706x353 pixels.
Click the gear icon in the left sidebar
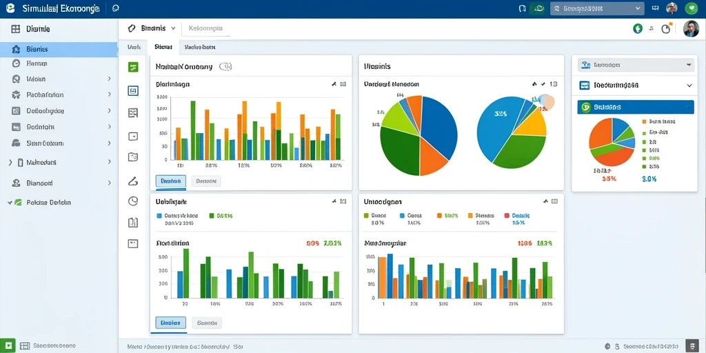click(x=17, y=94)
